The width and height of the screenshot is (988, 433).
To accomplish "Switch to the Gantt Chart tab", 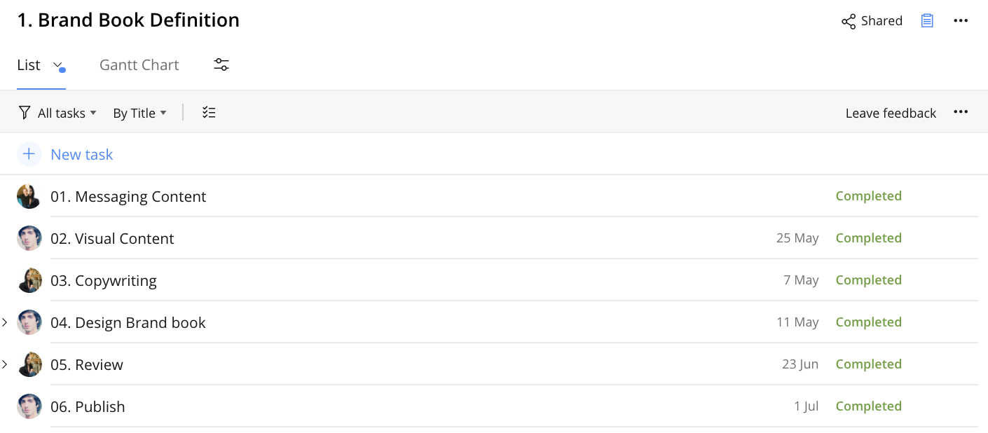I will [x=139, y=64].
